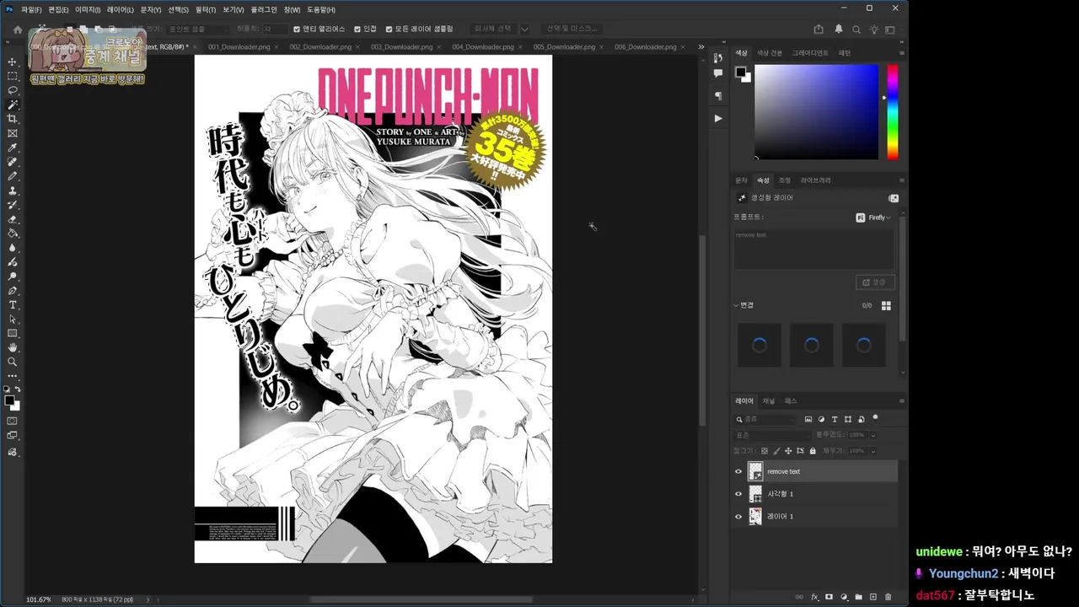This screenshot has width=1079, height=607.
Task: Toggle lock transparent pixels icon
Action: 765,451
